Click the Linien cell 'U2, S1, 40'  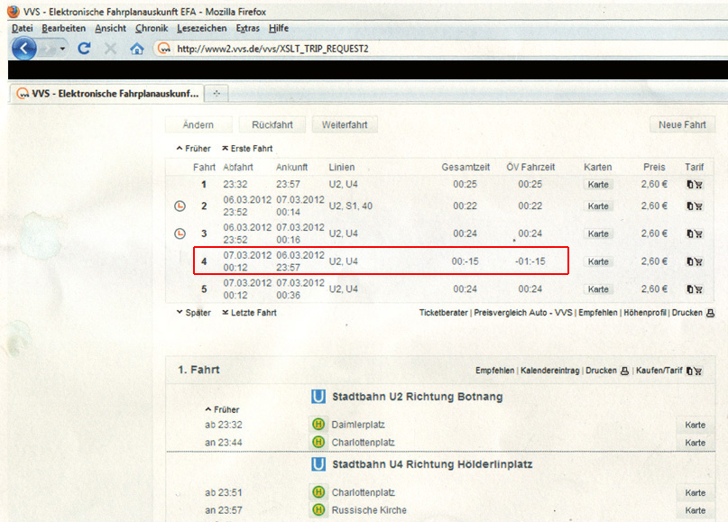pyautogui.click(x=351, y=206)
